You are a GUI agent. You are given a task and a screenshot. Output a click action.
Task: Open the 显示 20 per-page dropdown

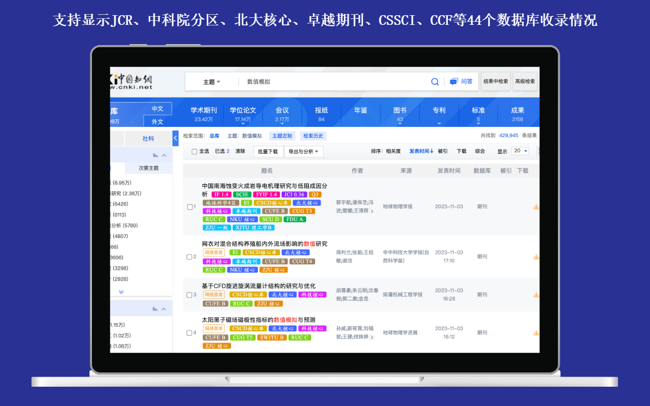click(519, 151)
